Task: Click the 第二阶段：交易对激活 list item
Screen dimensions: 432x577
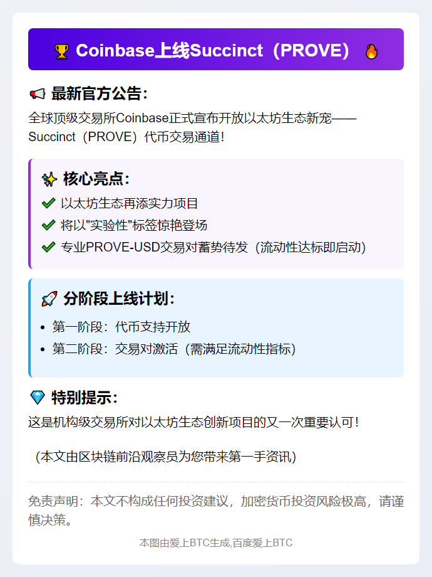Action: (174, 349)
